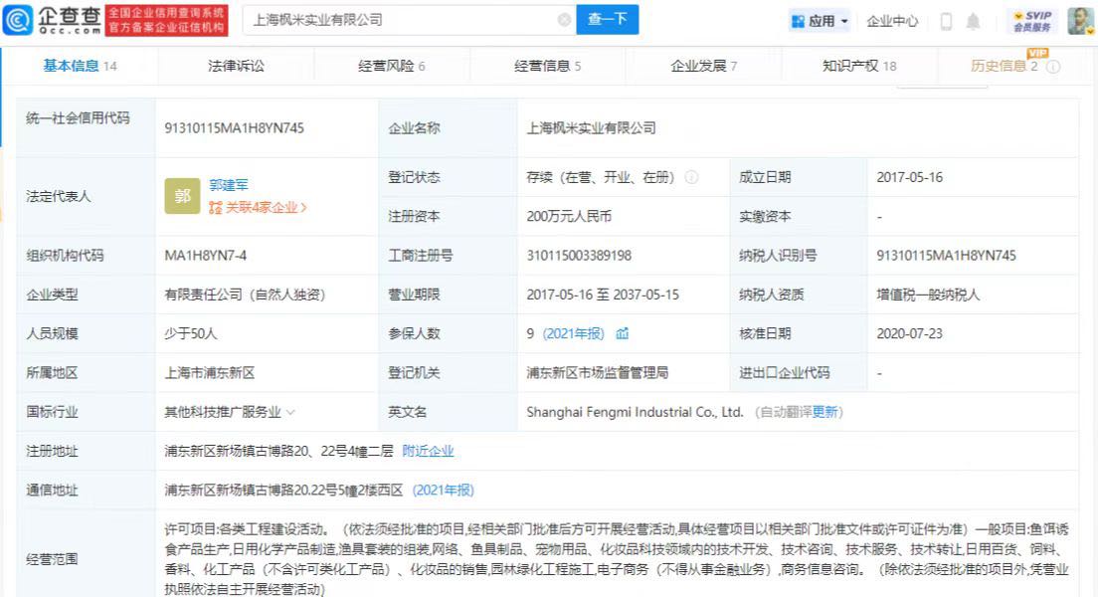Click 附近企业 nearby companies link
Viewport: 1098px width, 597px height.
[x=428, y=452]
